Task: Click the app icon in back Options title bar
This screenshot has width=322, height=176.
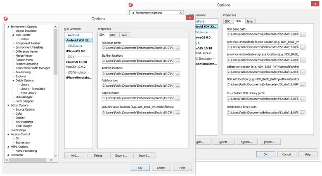Action: 130,5
